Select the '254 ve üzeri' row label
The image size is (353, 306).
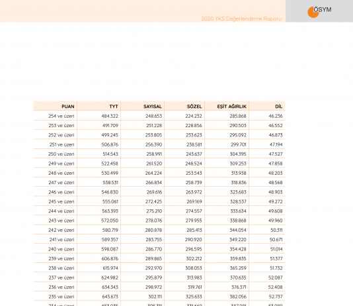point(61,116)
